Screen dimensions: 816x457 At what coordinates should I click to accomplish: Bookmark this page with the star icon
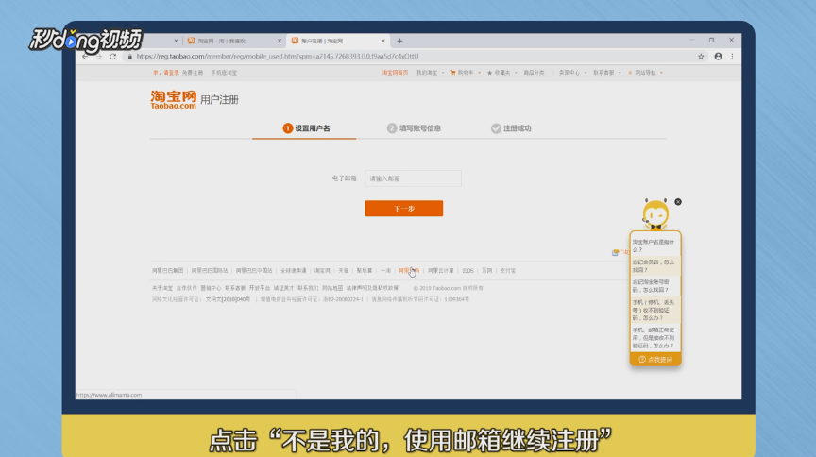click(701, 57)
